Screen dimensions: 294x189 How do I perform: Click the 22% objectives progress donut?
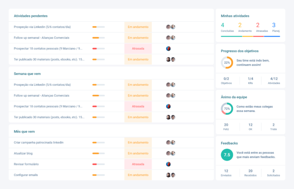227,63
